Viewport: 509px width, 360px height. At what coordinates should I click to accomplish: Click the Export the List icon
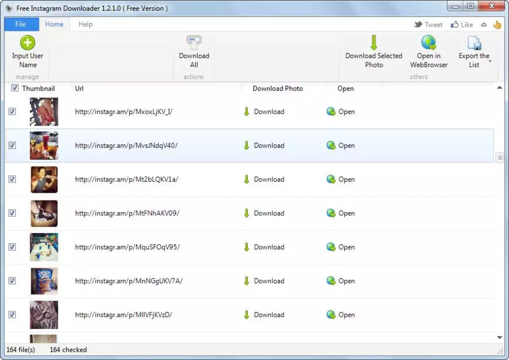pyautogui.click(x=474, y=43)
